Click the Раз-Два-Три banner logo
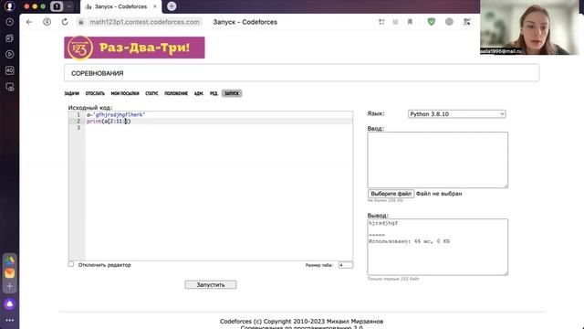584x329 pixels. [134, 48]
